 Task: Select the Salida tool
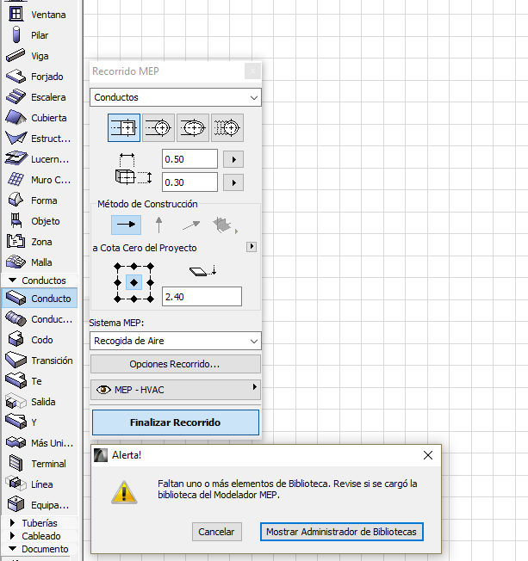(x=40, y=402)
